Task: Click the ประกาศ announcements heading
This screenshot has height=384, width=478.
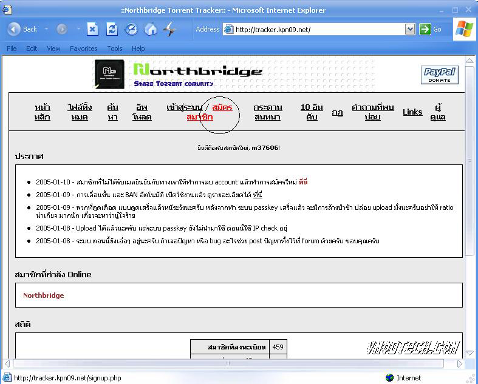Action: click(29, 157)
